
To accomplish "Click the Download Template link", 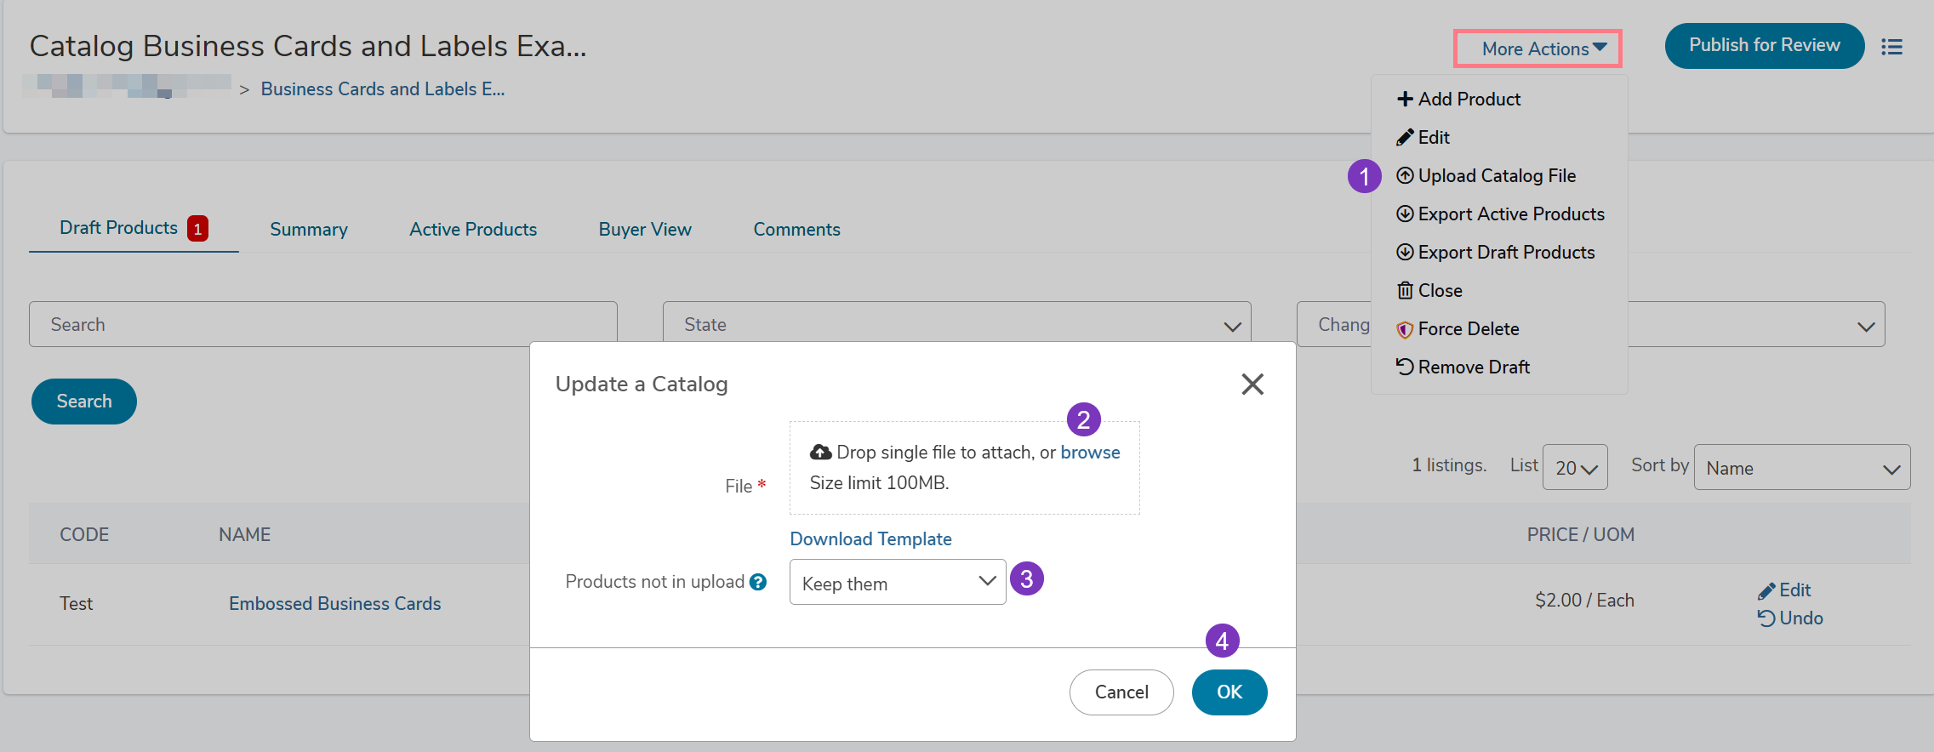I will [x=870, y=539].
